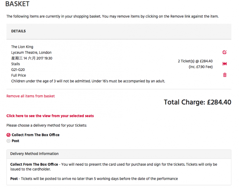Click the Total Charge £284.40 amount

(197, 102)
